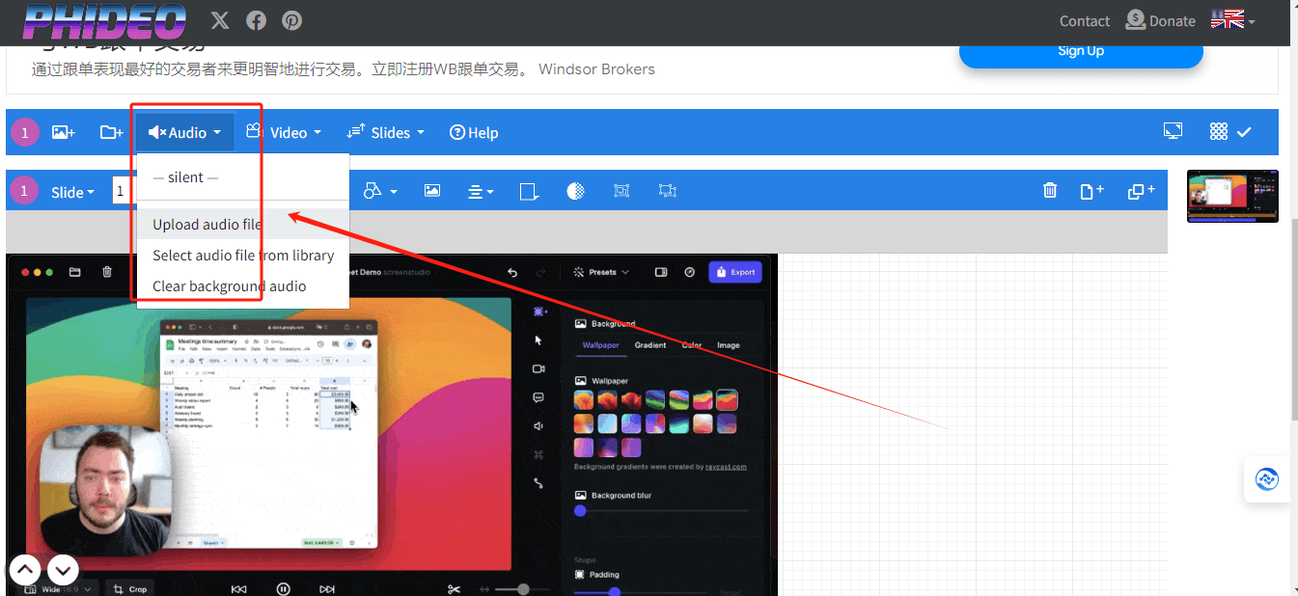The height and width of the screenshot is (596, 1298).
Task: Select the transition effect halftone icon
Action: [576, 190]
